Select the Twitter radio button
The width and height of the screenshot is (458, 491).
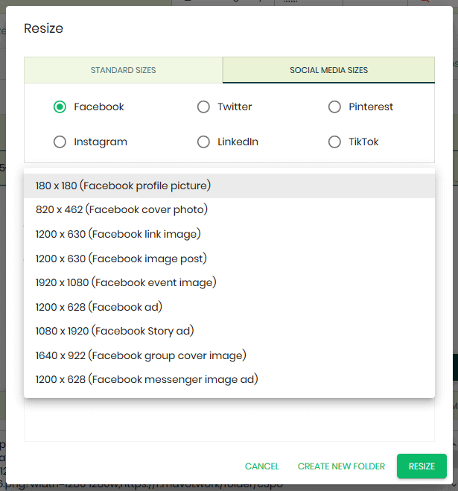point(203,107)
